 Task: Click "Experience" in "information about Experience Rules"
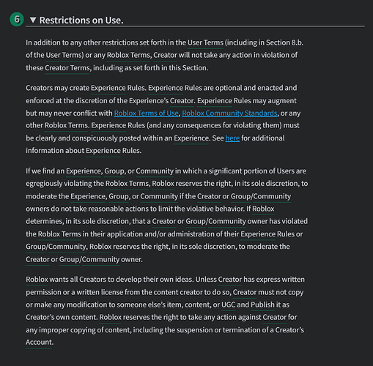103,151
